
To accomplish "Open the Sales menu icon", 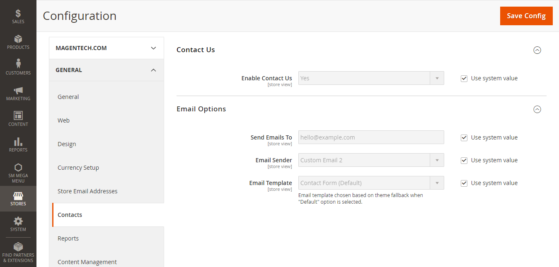I will 18,14.
